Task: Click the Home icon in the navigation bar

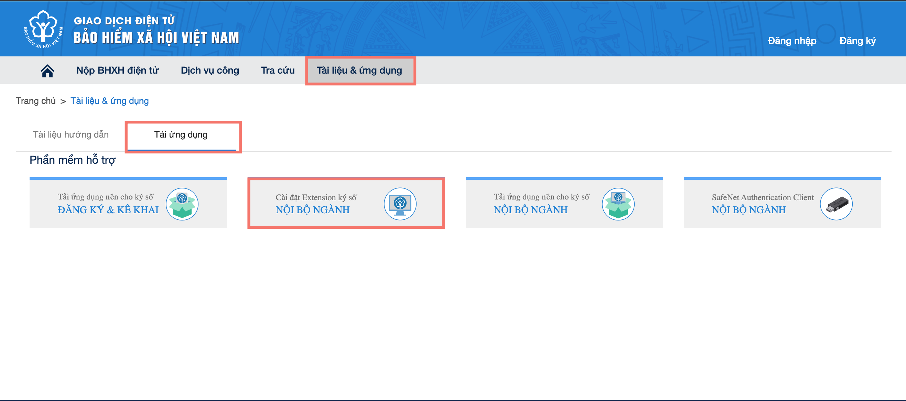Action: pos(47,70)
